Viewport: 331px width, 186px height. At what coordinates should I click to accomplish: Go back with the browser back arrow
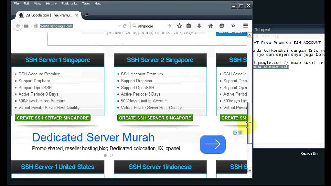tap(18, 26)
